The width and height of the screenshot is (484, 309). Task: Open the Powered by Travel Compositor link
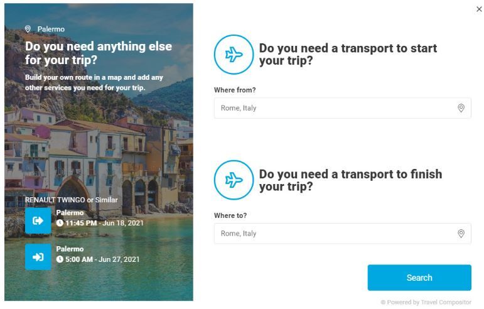[x=426, y=302]
